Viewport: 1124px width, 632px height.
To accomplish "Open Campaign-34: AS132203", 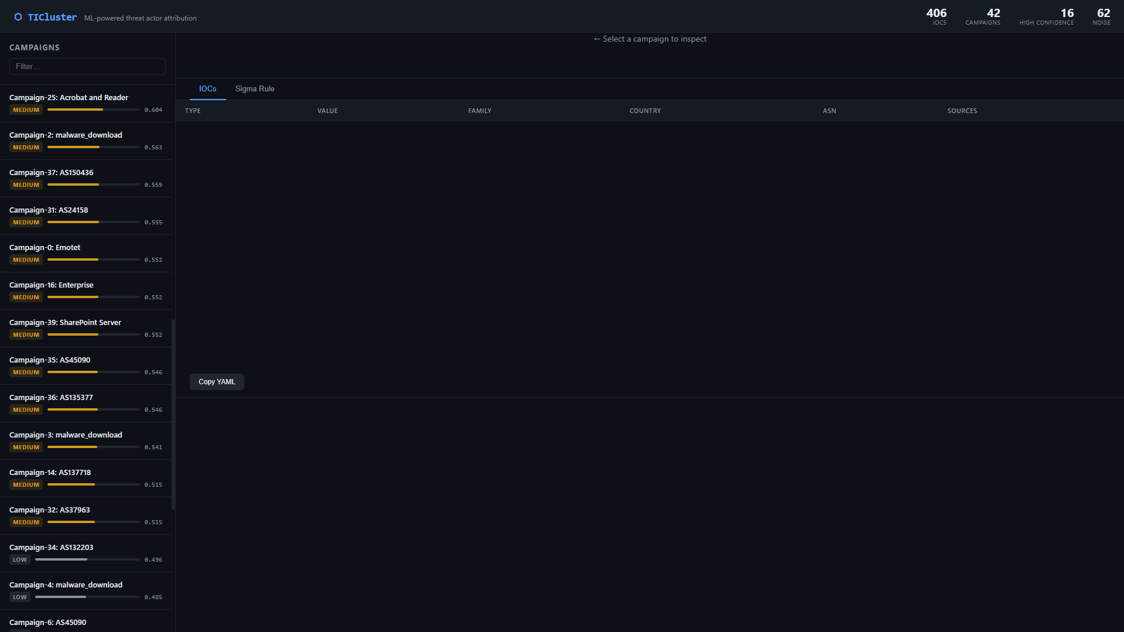I will pos(86,554).
